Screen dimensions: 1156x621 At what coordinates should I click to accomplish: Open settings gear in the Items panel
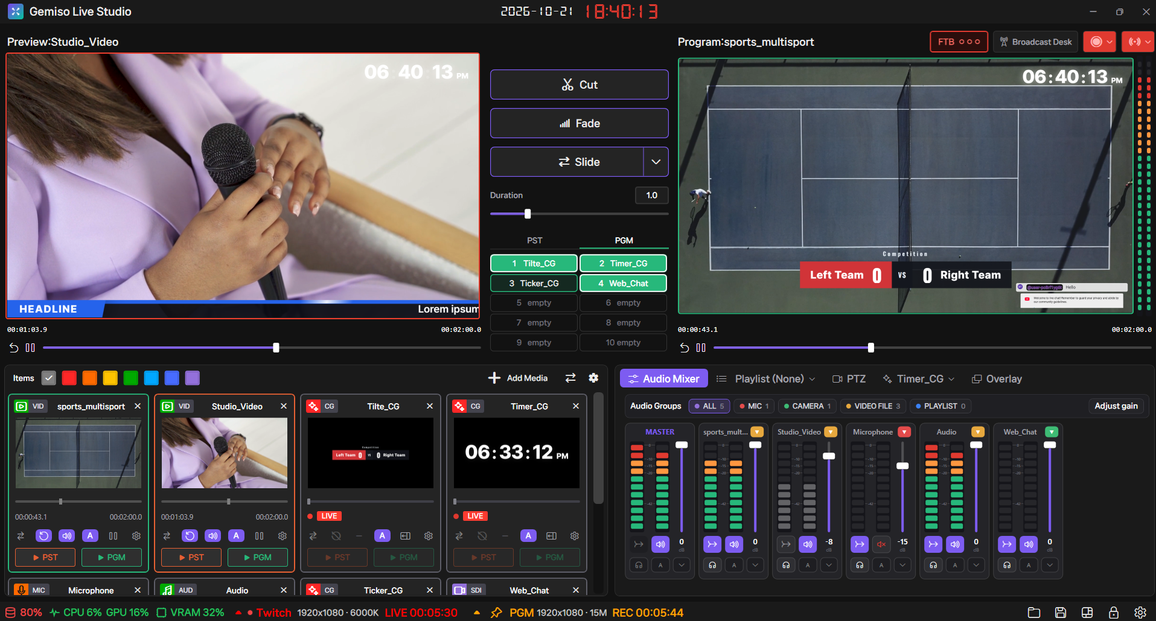tap(593, 378)
